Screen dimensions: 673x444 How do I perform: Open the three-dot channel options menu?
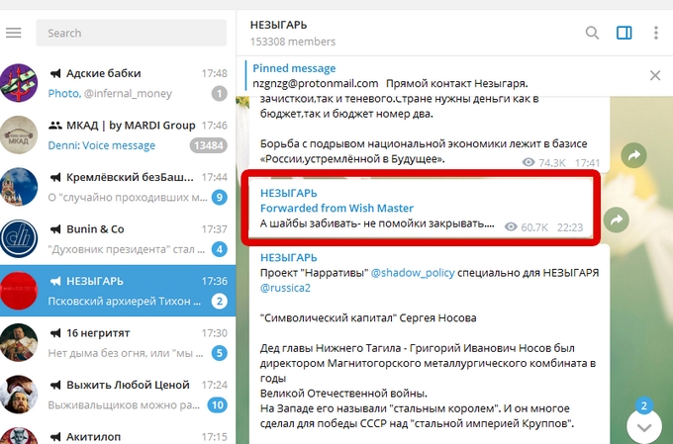(x=655, y=33)
